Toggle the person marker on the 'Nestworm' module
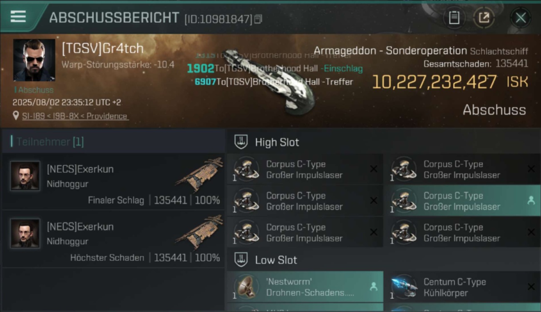Viewport: 541px width, 312px height. [374, 286]
